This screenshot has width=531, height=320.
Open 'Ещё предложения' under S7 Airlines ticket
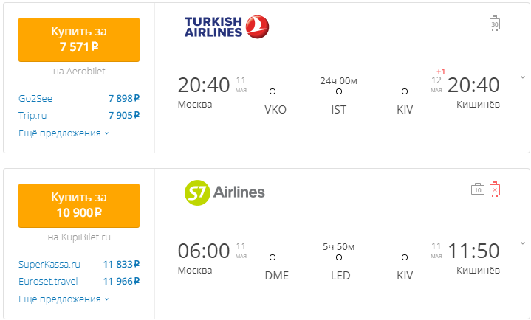[x=64, y=299]
